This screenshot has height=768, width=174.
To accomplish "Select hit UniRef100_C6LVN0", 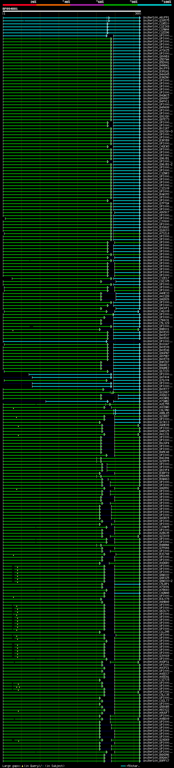I will [156, 410].
